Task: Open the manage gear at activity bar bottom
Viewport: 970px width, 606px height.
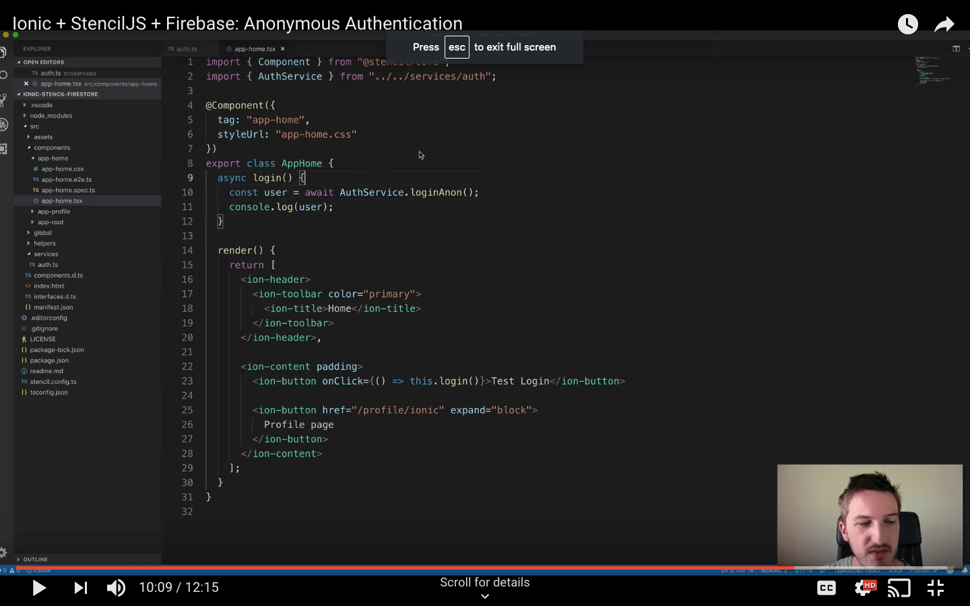Action: click(3, 552)
